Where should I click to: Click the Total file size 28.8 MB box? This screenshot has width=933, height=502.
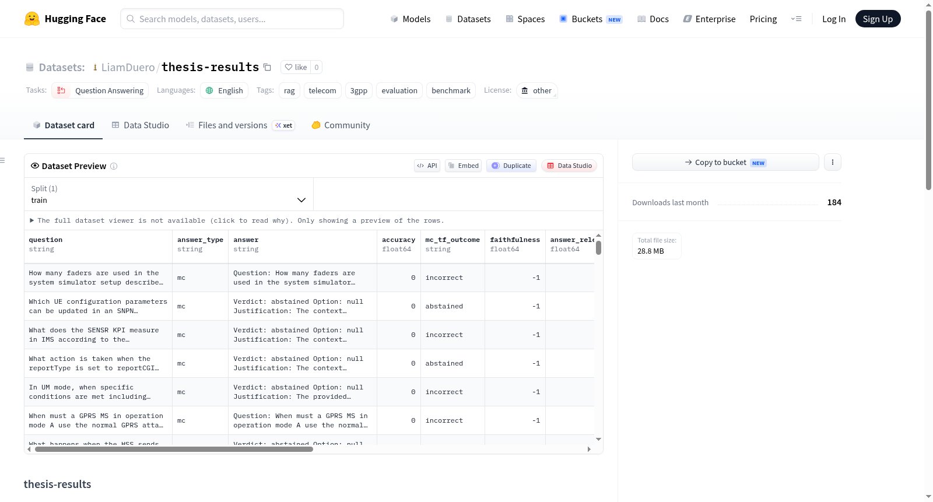coord(657,246)
